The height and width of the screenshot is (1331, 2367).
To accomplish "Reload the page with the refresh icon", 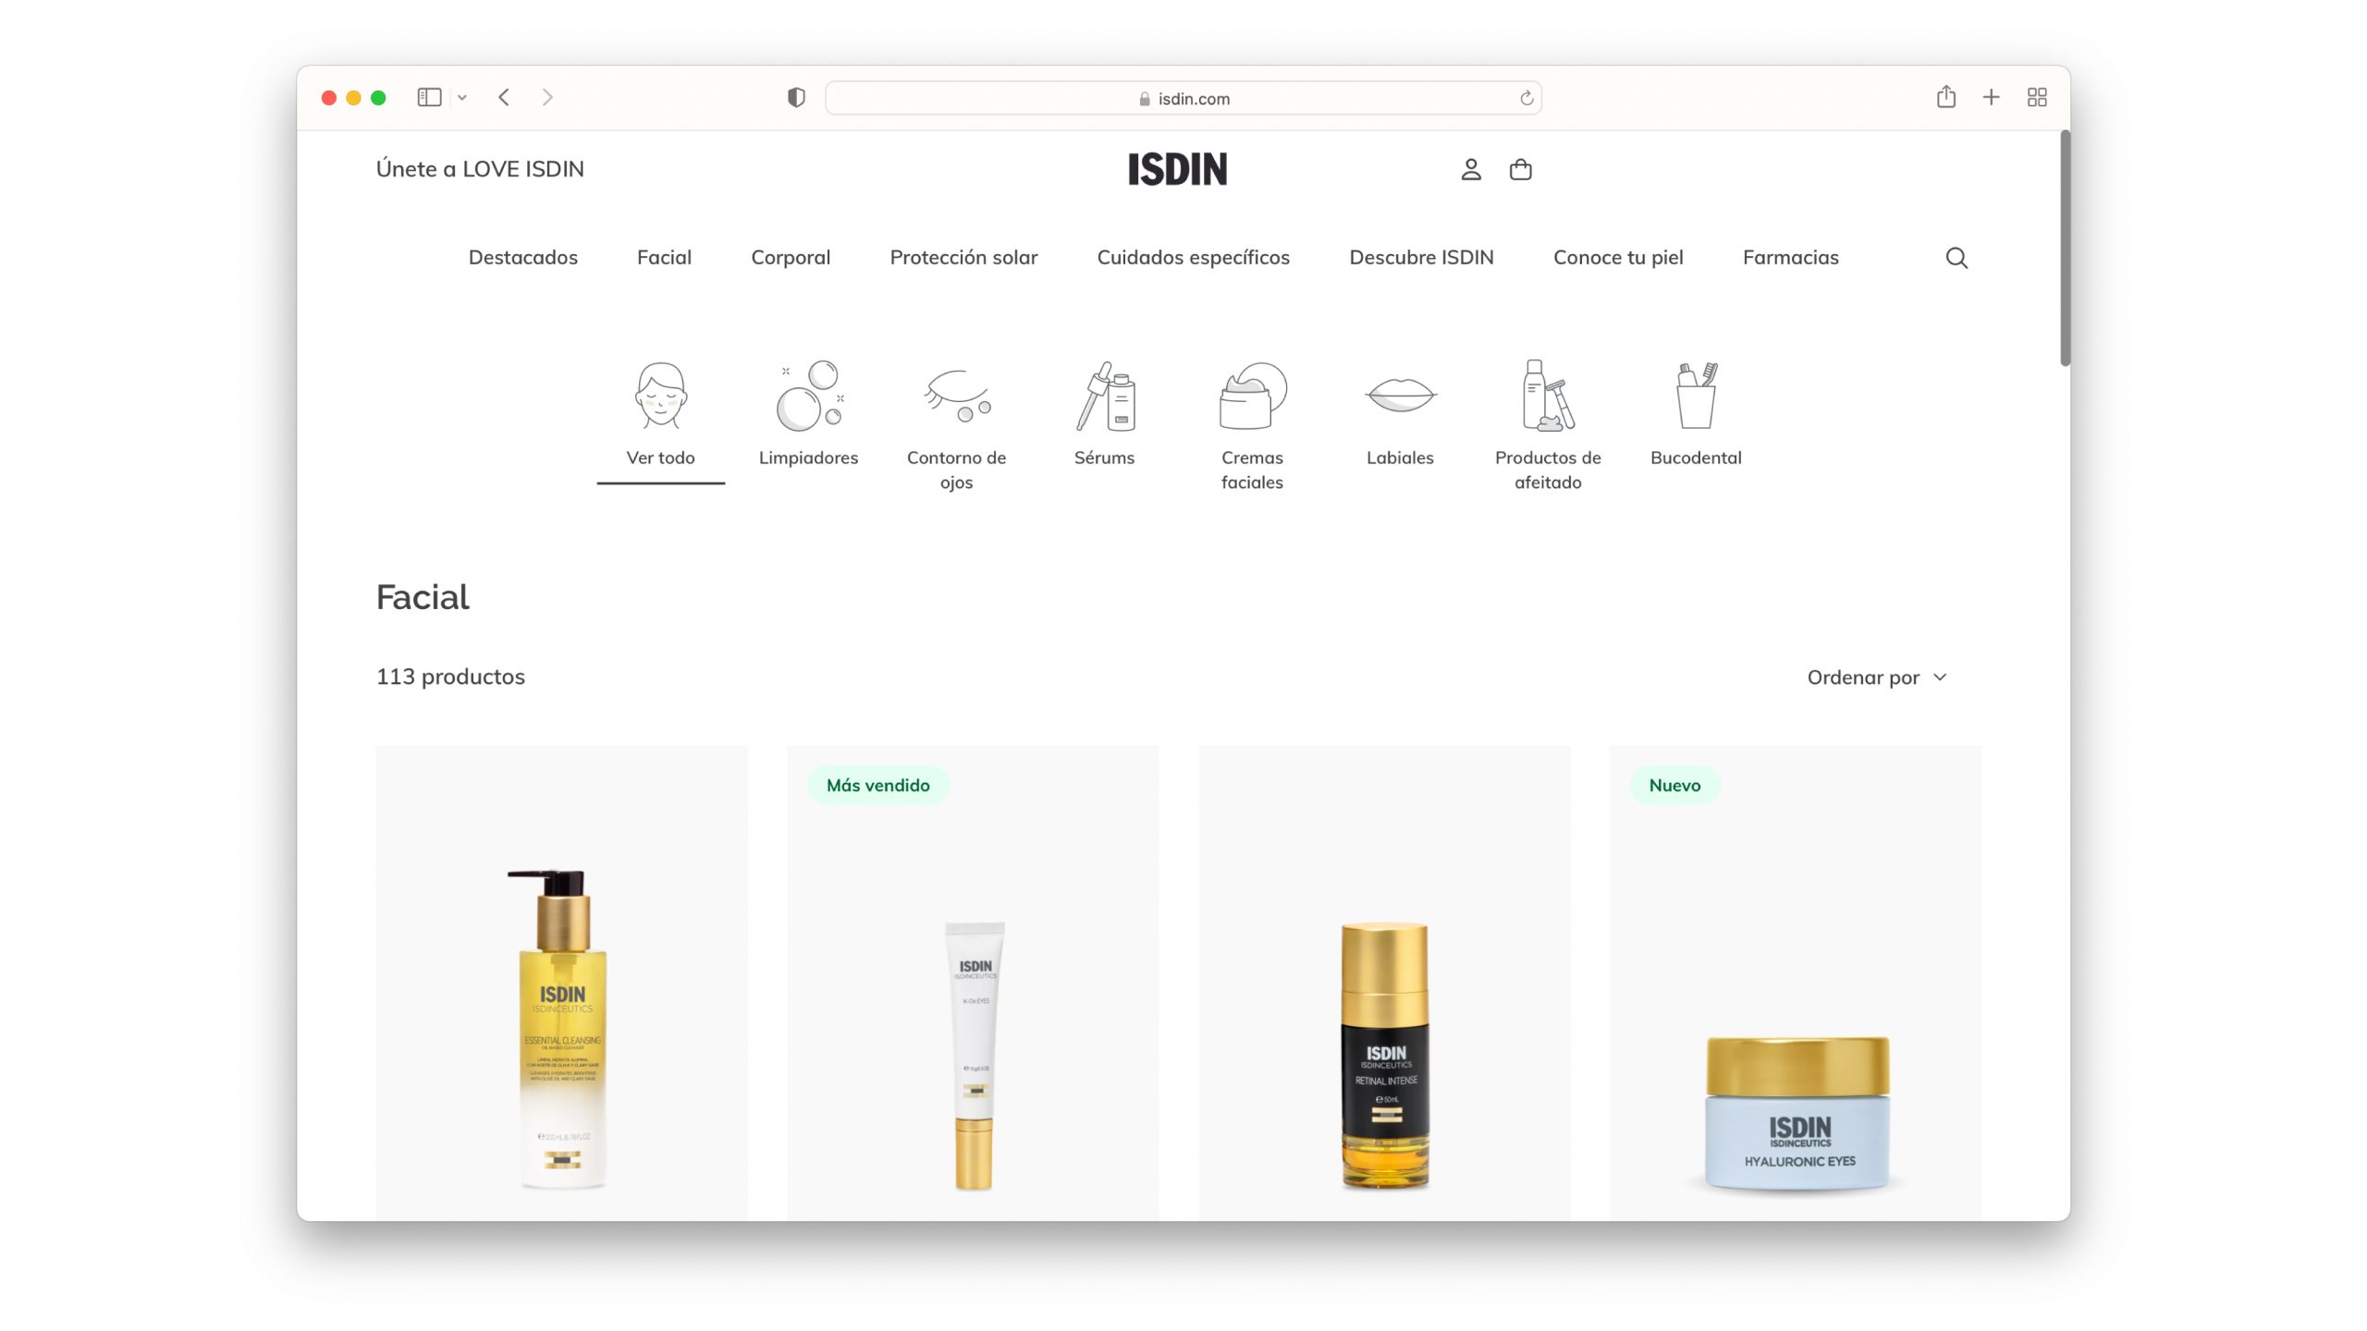I will point(1527,98).
